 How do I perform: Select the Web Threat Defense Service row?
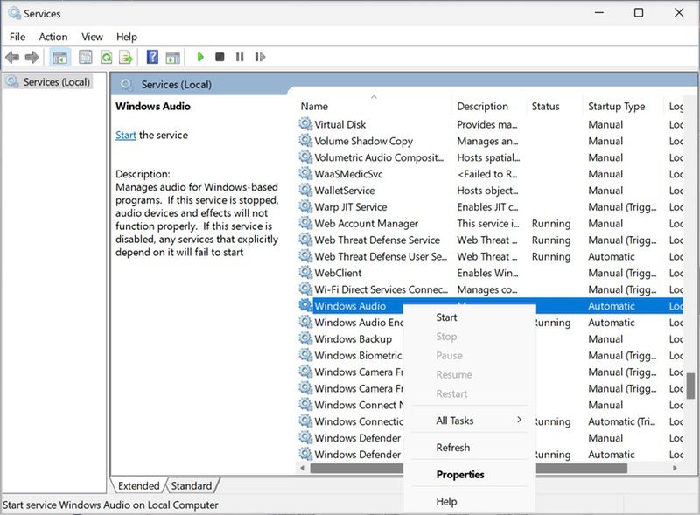coord(490,240)
